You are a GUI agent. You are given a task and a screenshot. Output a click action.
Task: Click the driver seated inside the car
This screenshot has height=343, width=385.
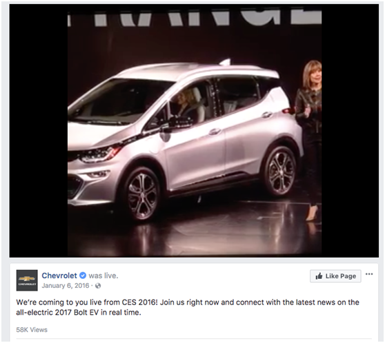[186, 105]
